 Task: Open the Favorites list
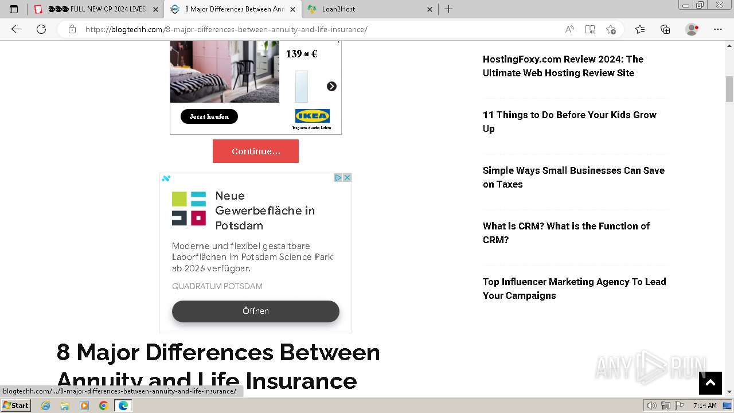click(640, 29)
